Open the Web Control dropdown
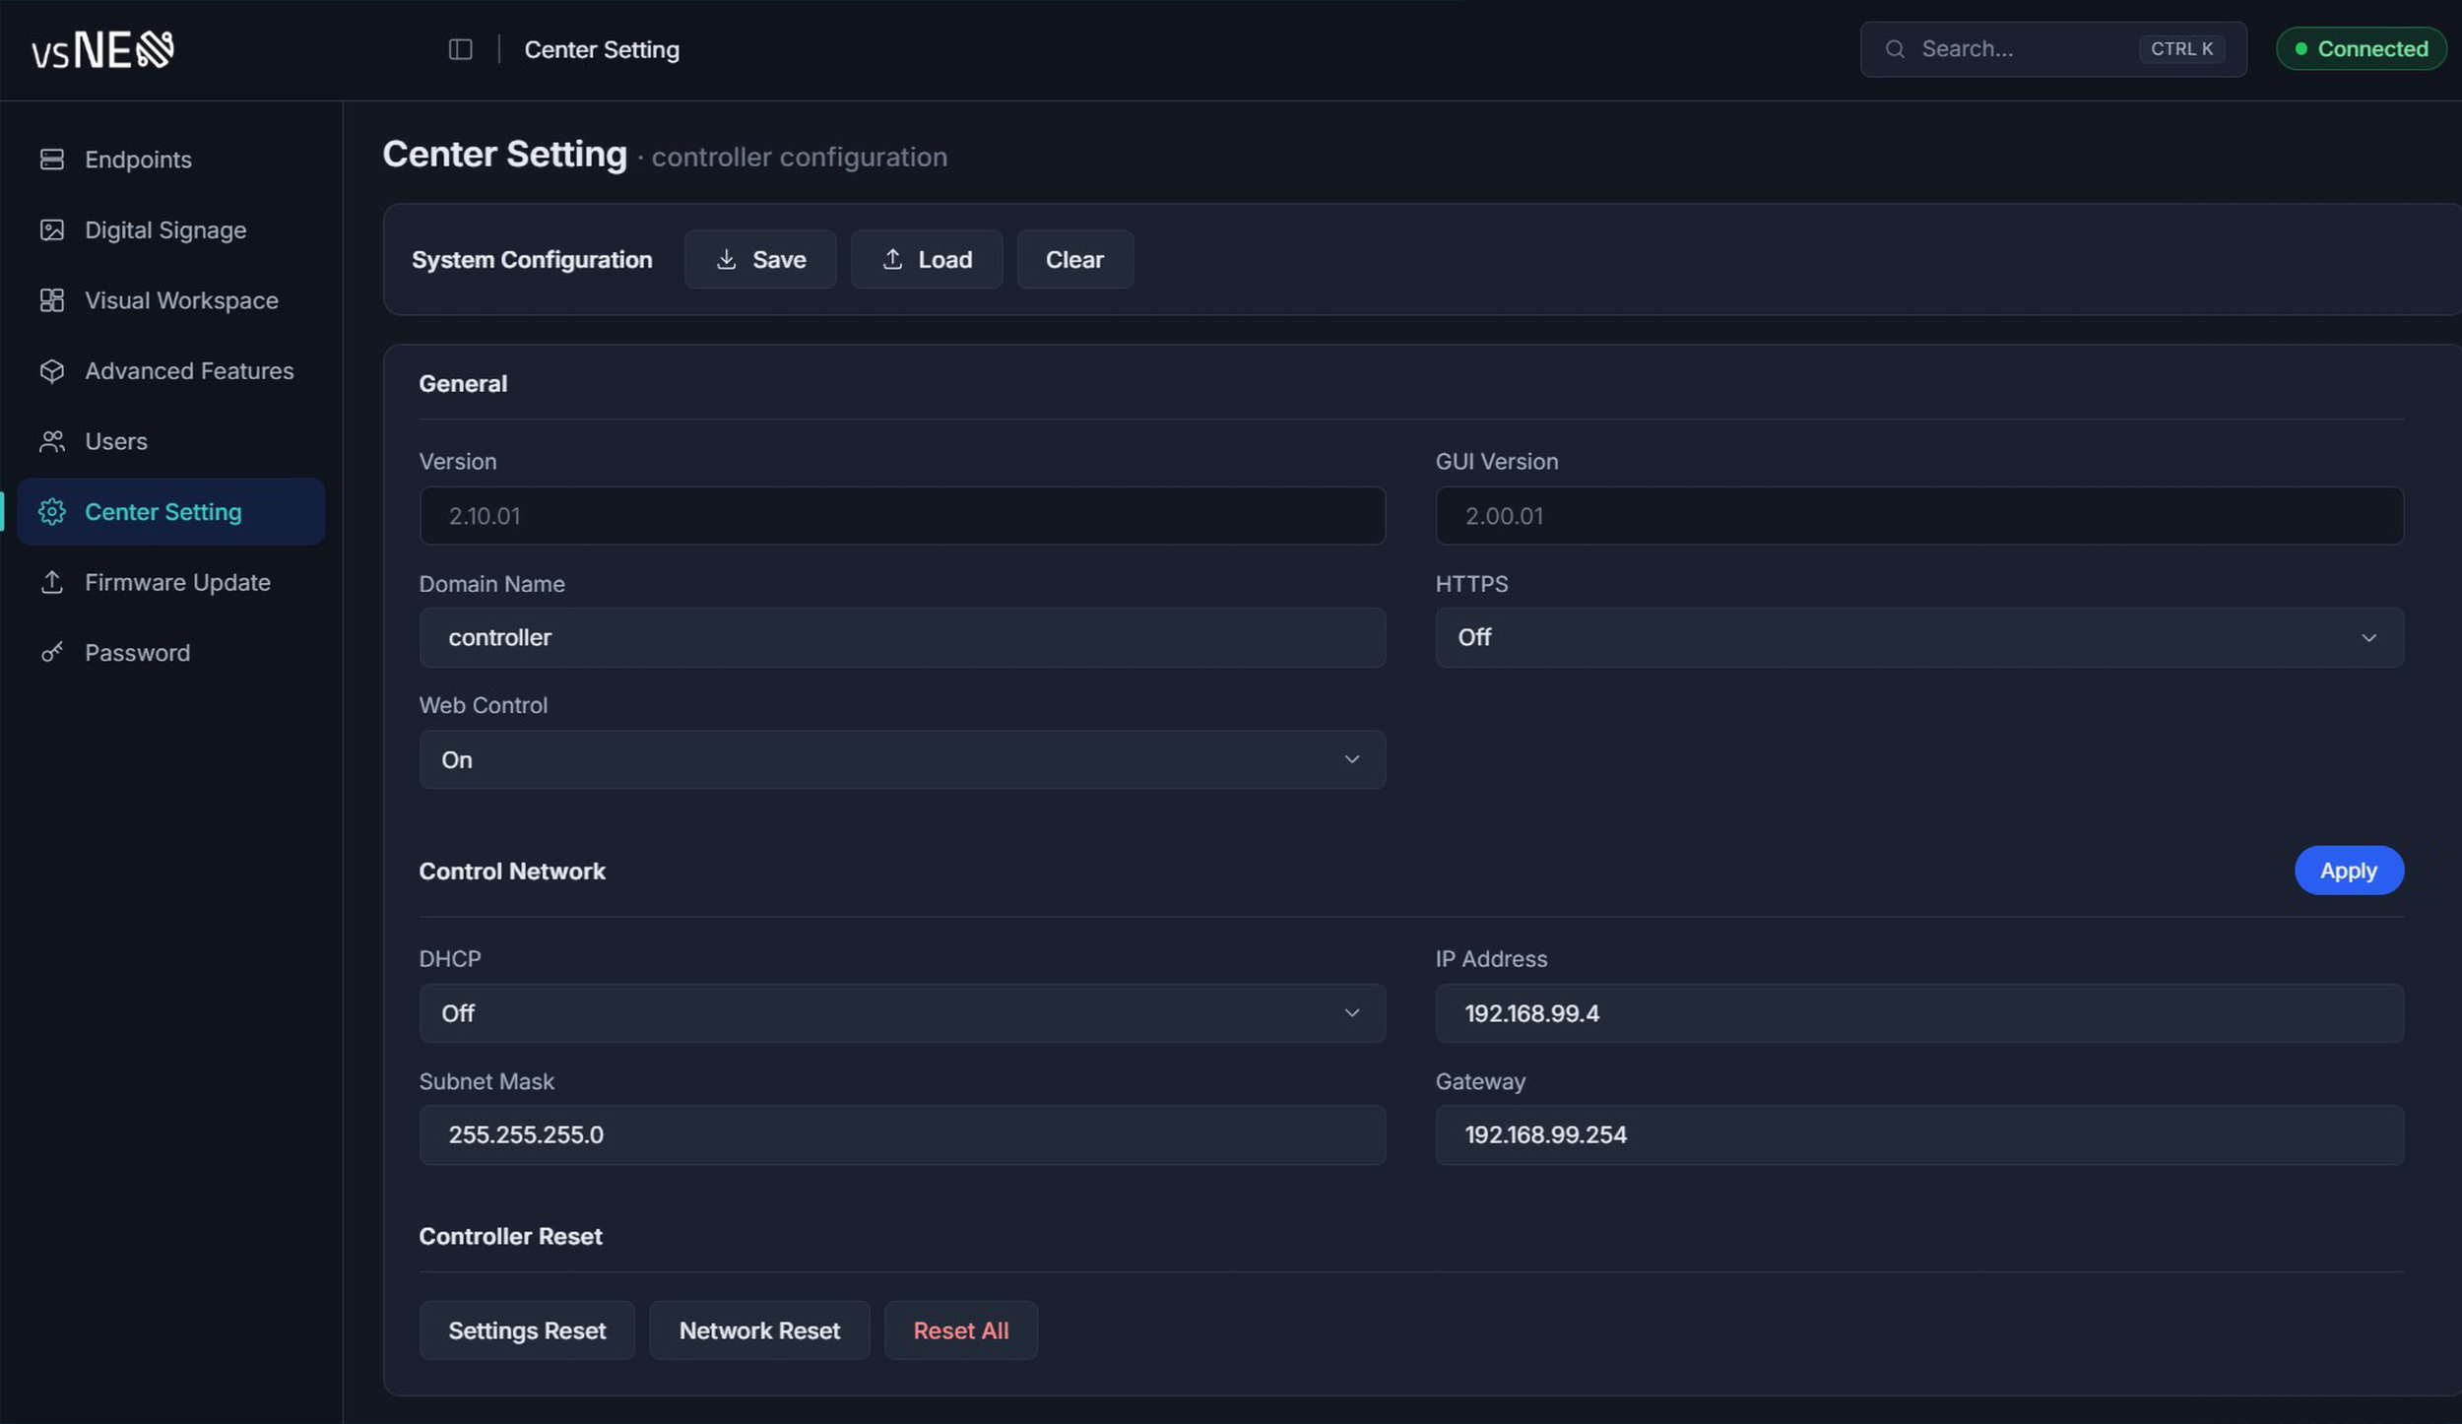 (x=902, y=759)
